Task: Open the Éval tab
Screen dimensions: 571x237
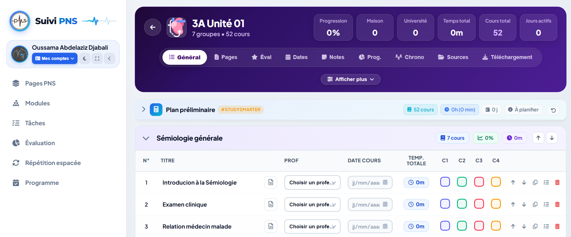Action: (261, 57)
